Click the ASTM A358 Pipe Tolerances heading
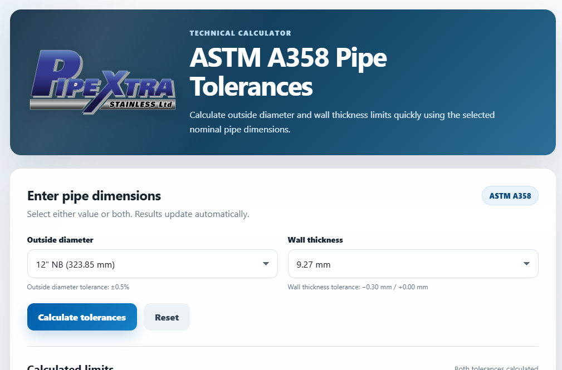Screen dimensions: 562x370 288,72
